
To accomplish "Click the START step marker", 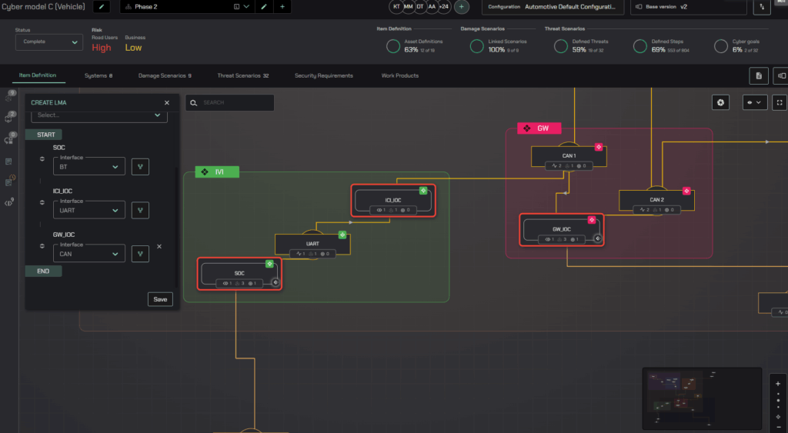I will [x=45, y=135].
